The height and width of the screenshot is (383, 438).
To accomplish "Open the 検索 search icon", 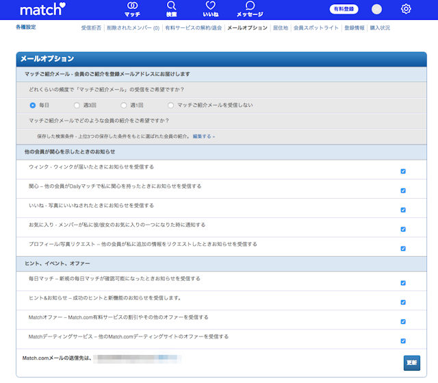I will pos(171,9).
